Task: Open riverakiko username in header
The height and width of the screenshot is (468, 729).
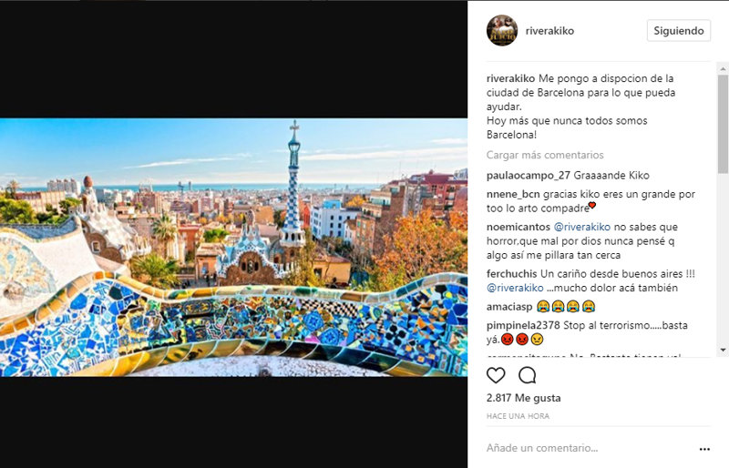Action: tap(550, 31)
